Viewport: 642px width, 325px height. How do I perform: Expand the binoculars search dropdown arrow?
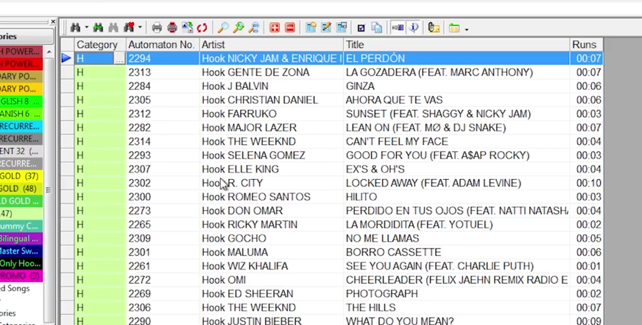(86, 28)
